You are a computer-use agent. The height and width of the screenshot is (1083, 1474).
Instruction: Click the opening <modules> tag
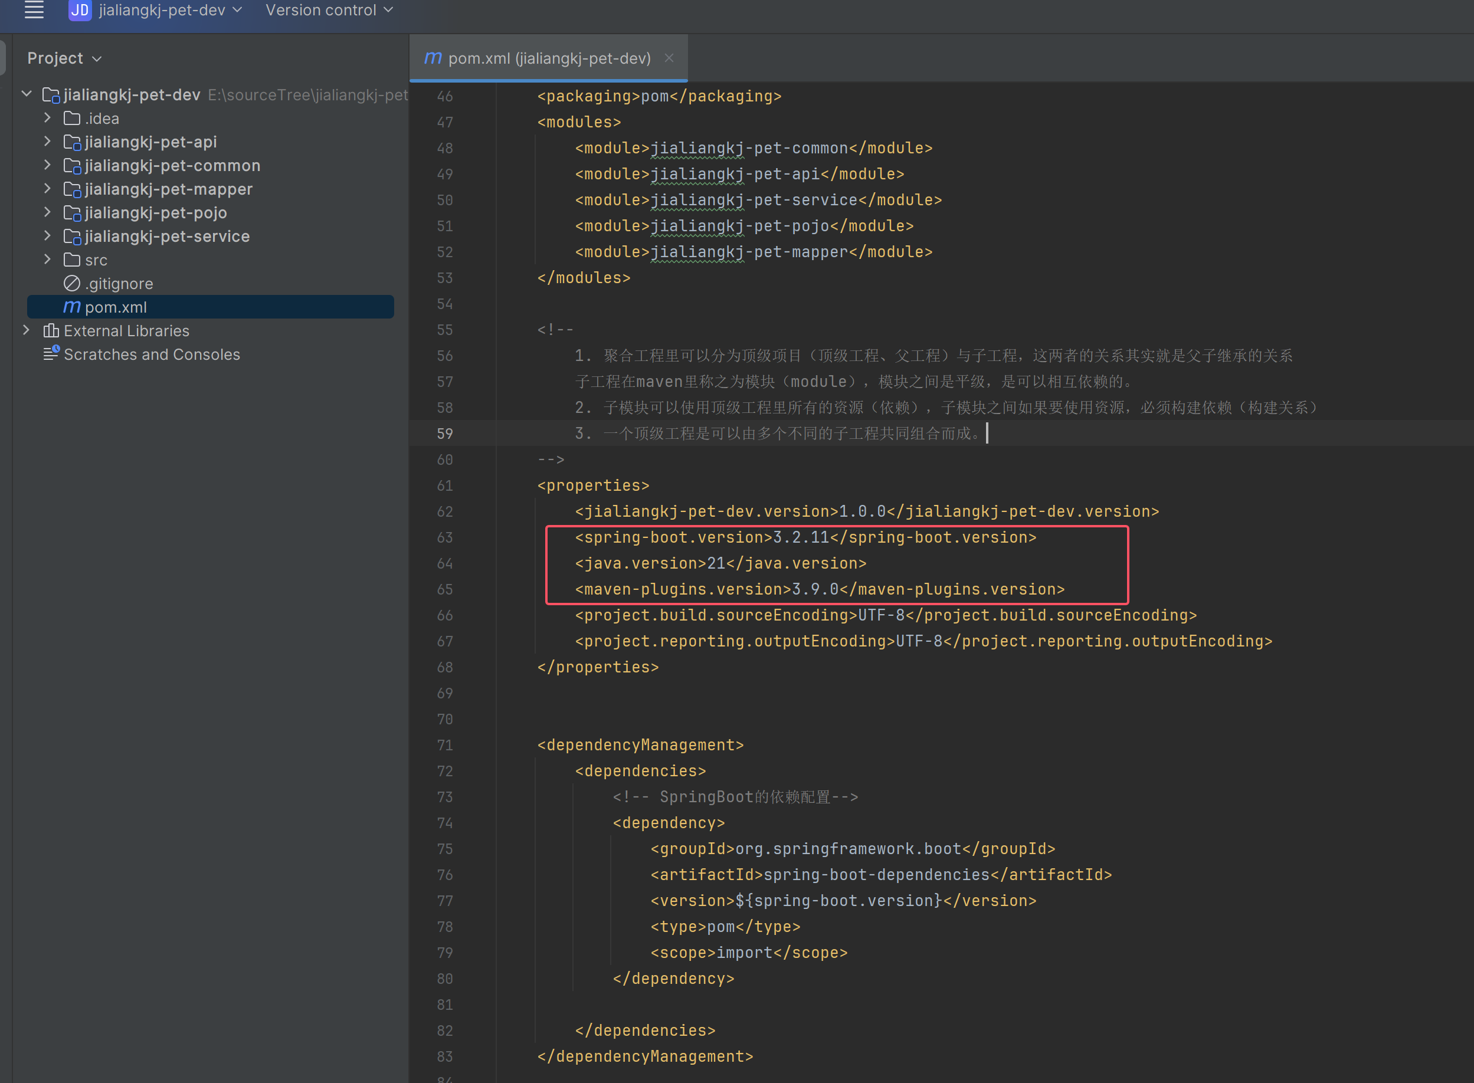(579, 123)
